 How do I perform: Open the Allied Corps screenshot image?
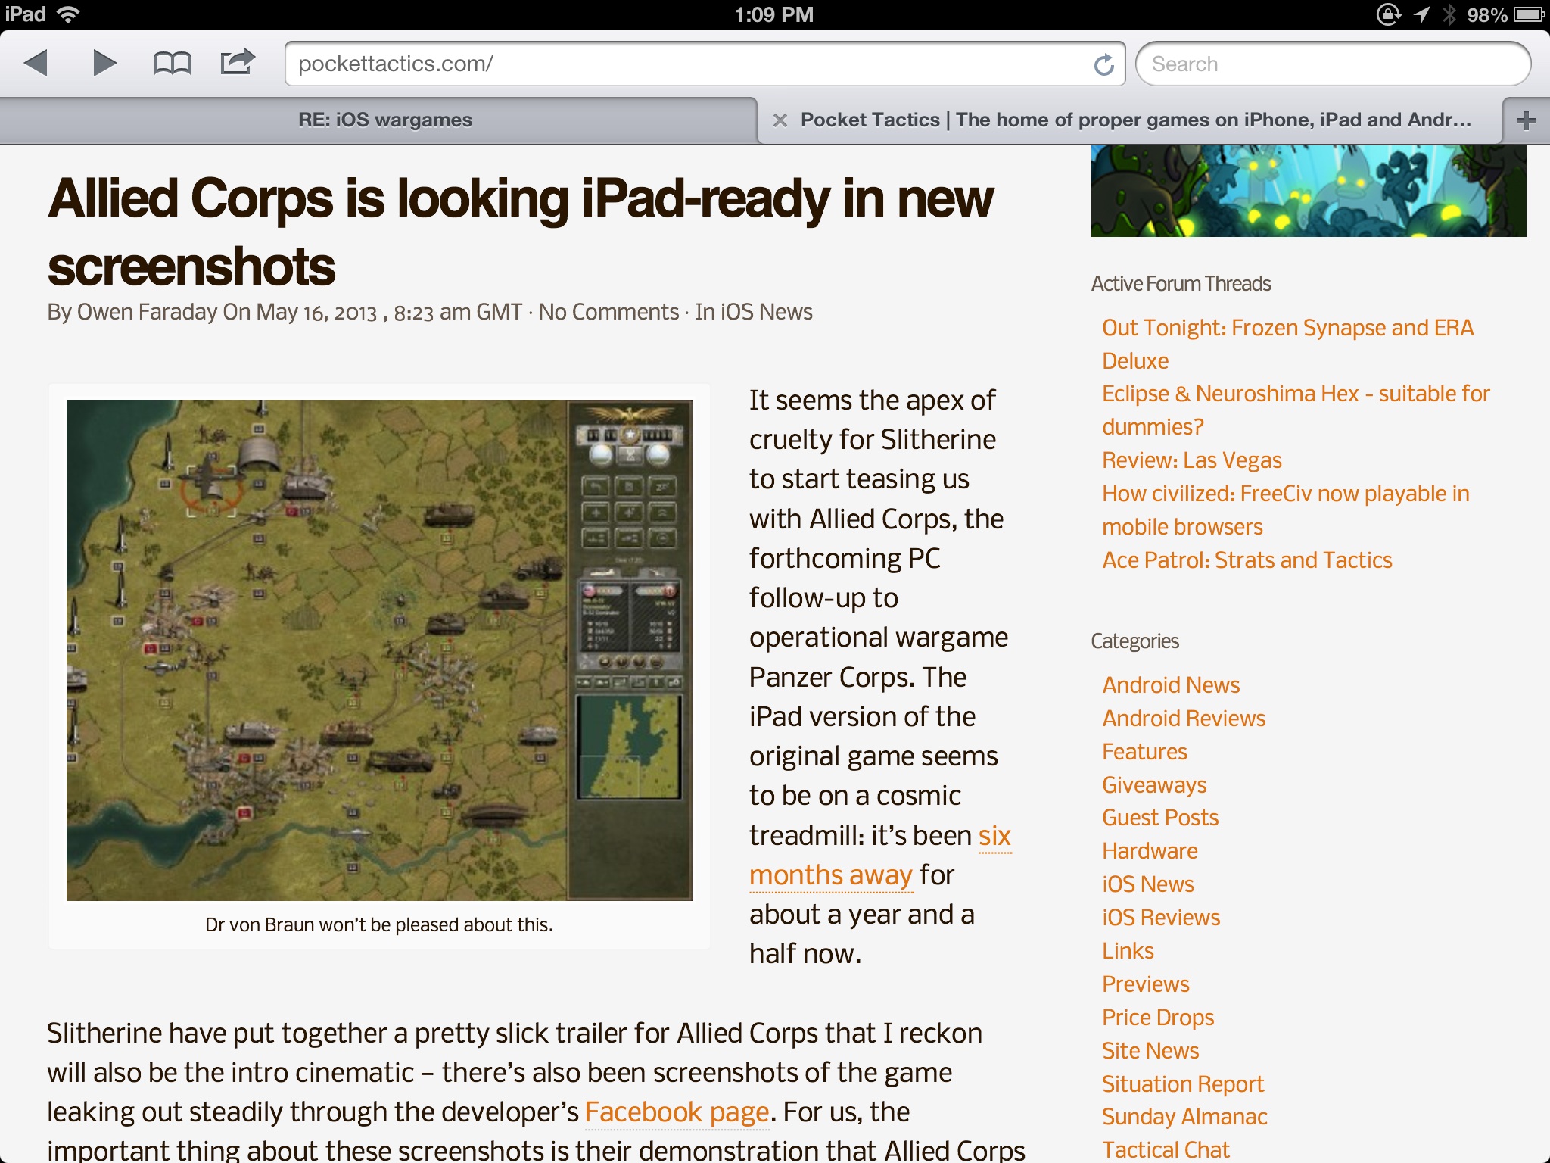point(379,650)
